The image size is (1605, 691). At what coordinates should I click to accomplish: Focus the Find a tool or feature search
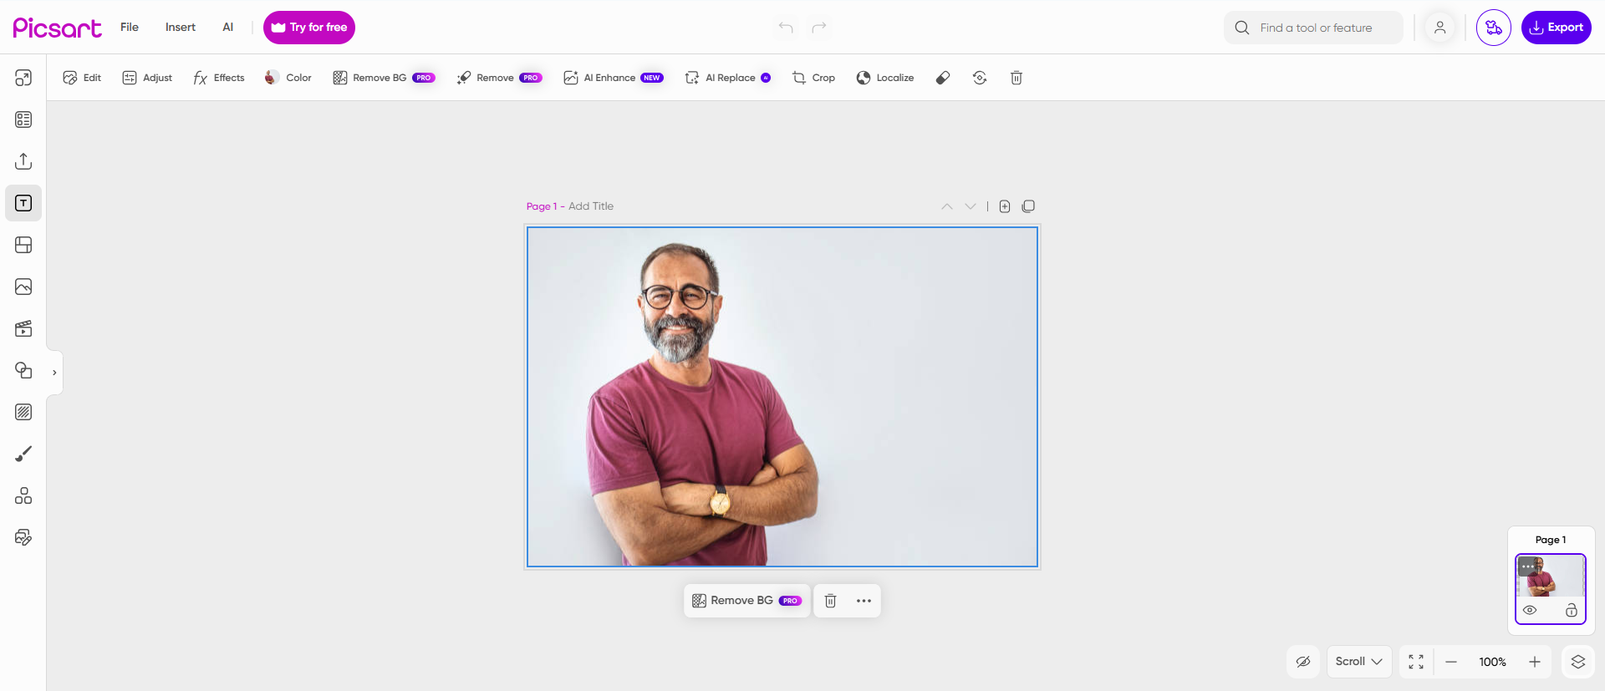tap(1313, 28)
